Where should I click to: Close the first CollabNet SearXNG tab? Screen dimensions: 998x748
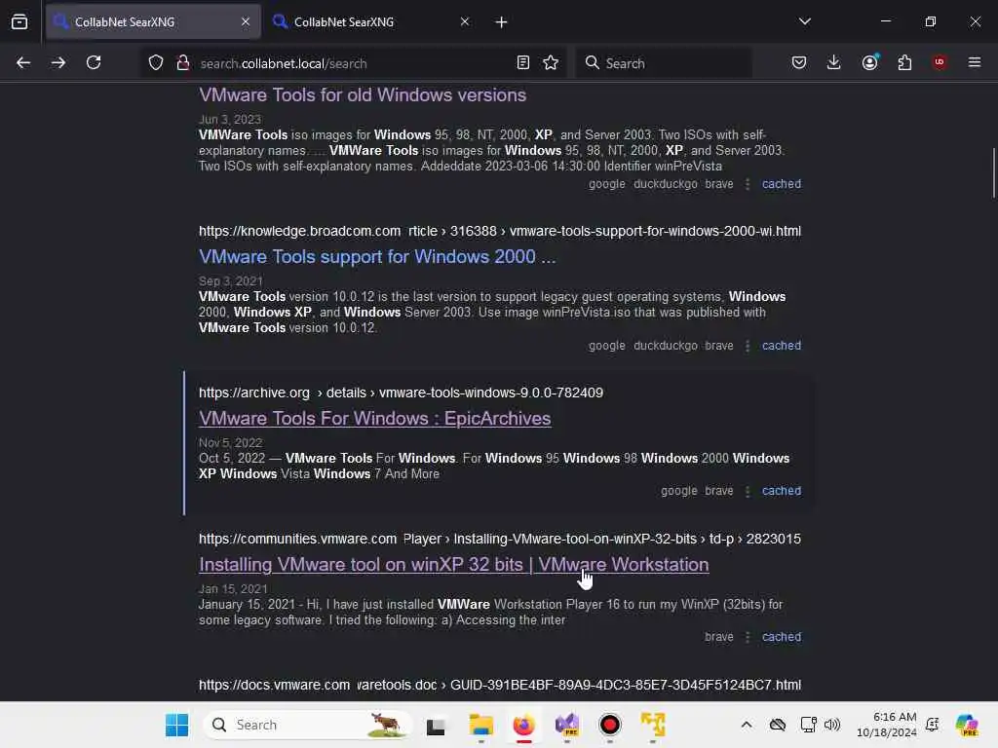[x=246, y=21]
